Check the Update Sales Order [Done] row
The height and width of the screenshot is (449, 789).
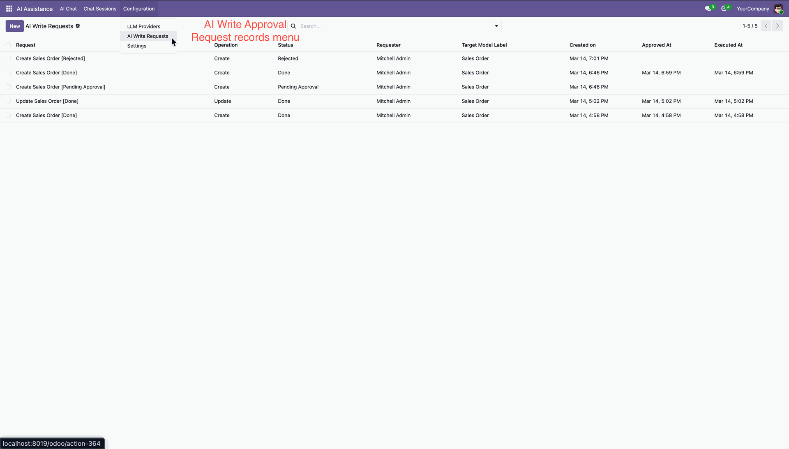(x=8, y=101)
